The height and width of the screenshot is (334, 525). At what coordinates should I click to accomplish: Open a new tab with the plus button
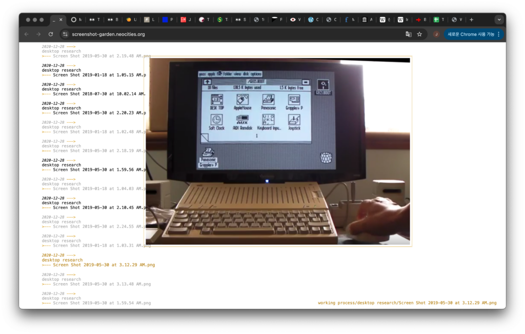[x=472, y=19]
